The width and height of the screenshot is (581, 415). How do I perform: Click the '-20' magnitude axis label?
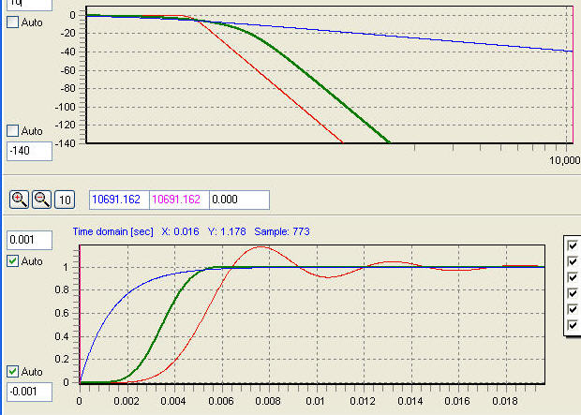click(68, 34)
